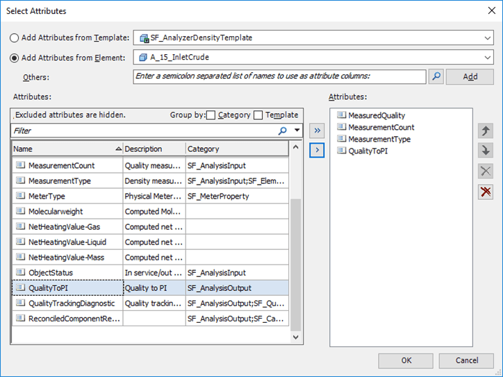Image resolution: width=503 pixels, height=377 pixels.
Task: Click the attribute list vertical scrollbar thumb
Action: tap(296, 265)
